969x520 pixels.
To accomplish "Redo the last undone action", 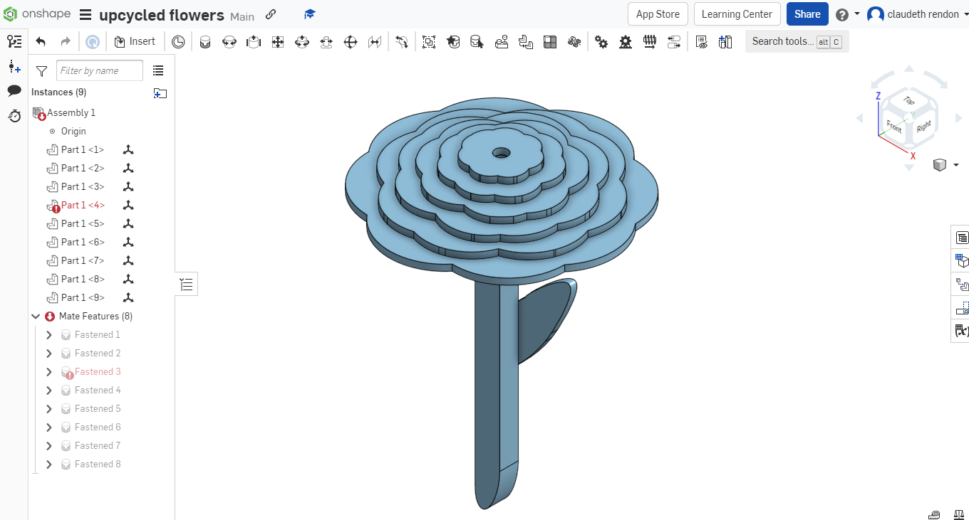I will [66, 42].
